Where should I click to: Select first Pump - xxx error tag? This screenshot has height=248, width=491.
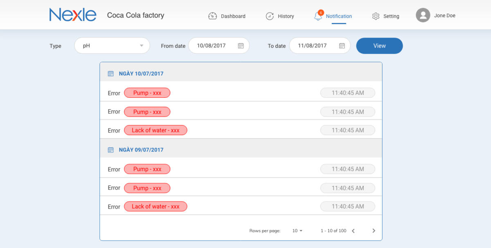(147, 93)
